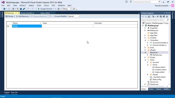Open the open documents list dropdown arrow
Screen dimensions: 175x98
[139, 13]
